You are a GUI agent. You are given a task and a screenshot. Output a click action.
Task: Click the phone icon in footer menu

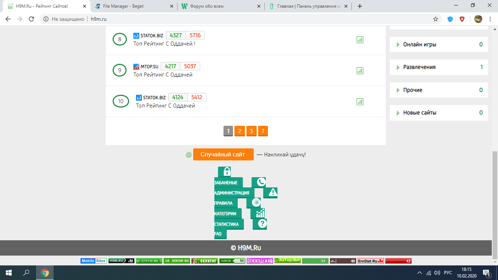coord(258,182)
